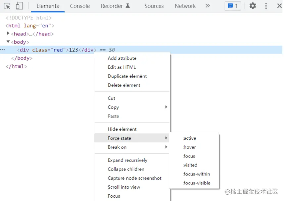Activate the inspect element picker icon
284x201 pixels.
[7, 6]
